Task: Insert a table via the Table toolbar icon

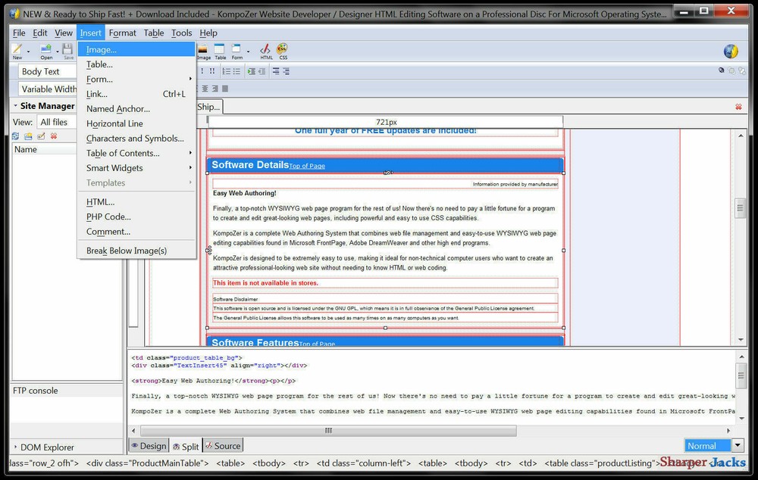Action: pos(220,49)
